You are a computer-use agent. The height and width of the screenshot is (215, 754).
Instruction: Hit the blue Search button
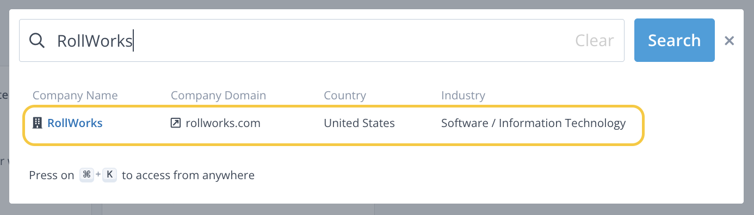click(x=675, y=40)
